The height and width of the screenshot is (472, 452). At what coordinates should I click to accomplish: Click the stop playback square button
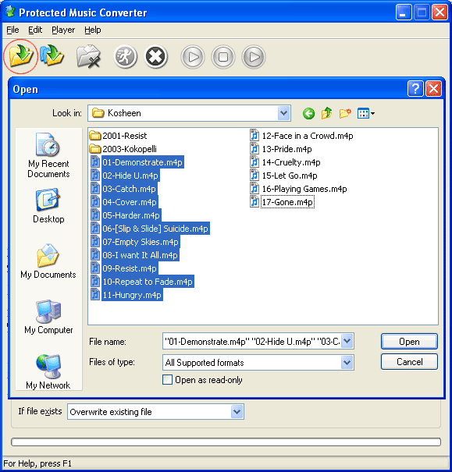(x=223, y=57)
